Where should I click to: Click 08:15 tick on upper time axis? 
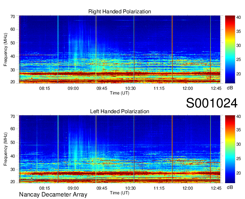(x=45, y=88)
